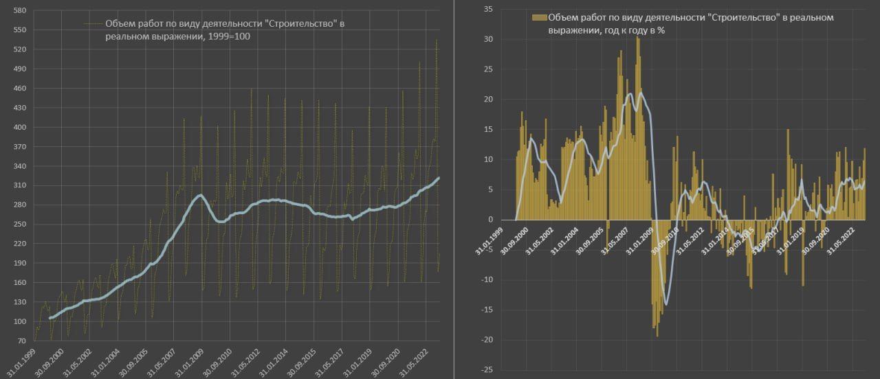Viewport: 880px width, 379px height.
Task: Click the vertical divider between the two charts
Action: [x=454, y=189]
